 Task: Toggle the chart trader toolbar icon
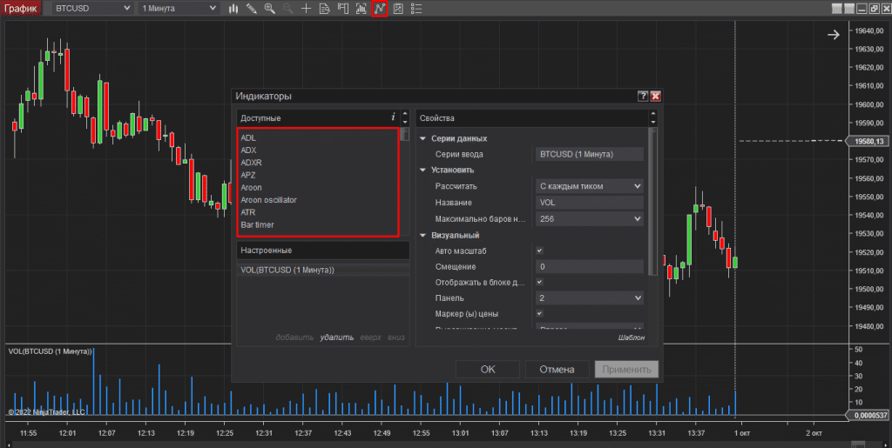[343, 9]
